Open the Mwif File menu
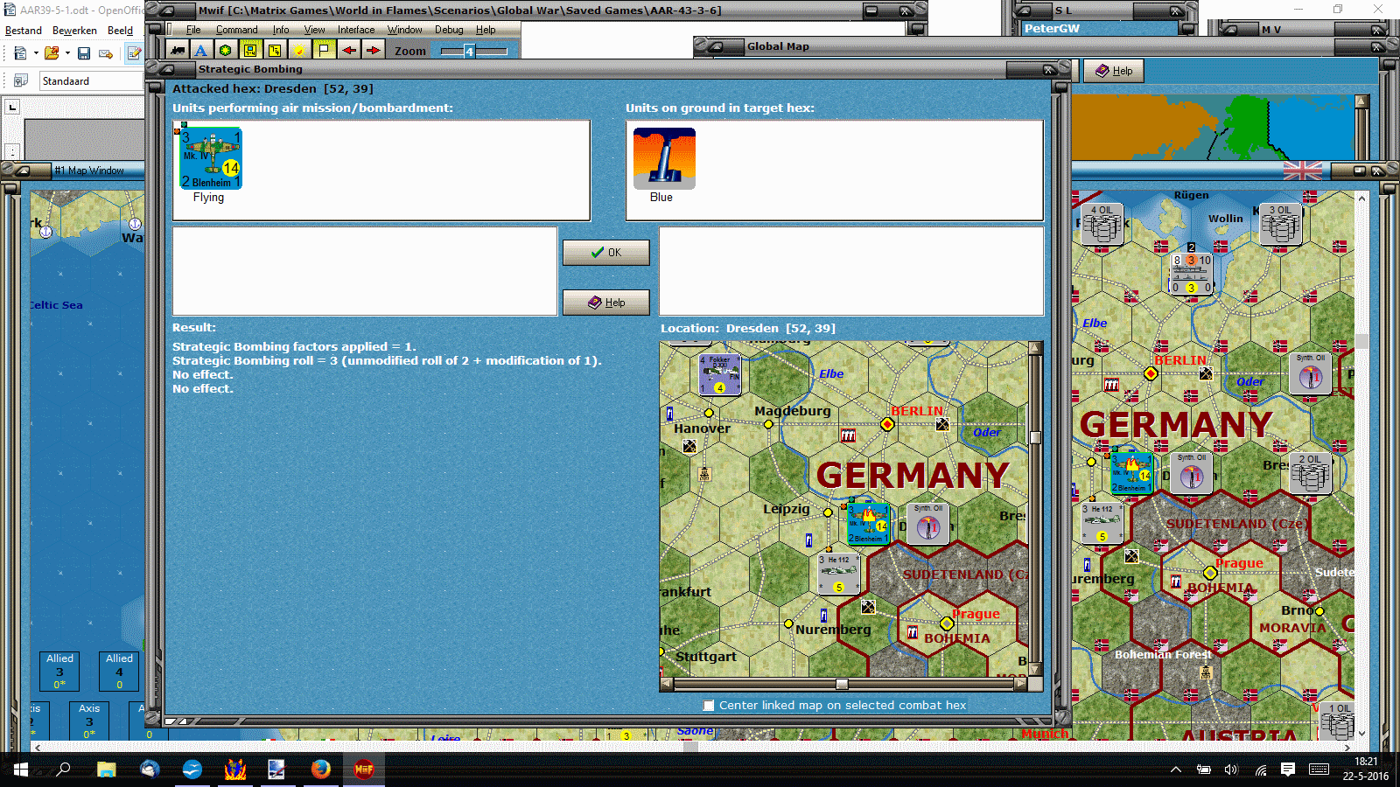The image size is (1400, 787). click(x=193, y=30)
